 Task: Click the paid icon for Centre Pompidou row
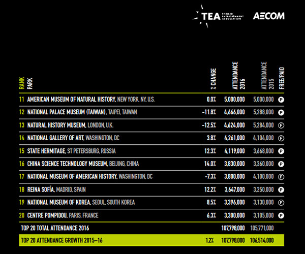pos(281,215)
